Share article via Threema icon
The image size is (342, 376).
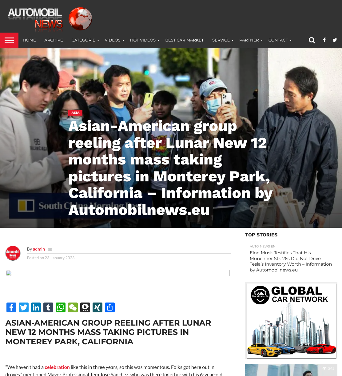pyautogui.click(x=85, y=307)
